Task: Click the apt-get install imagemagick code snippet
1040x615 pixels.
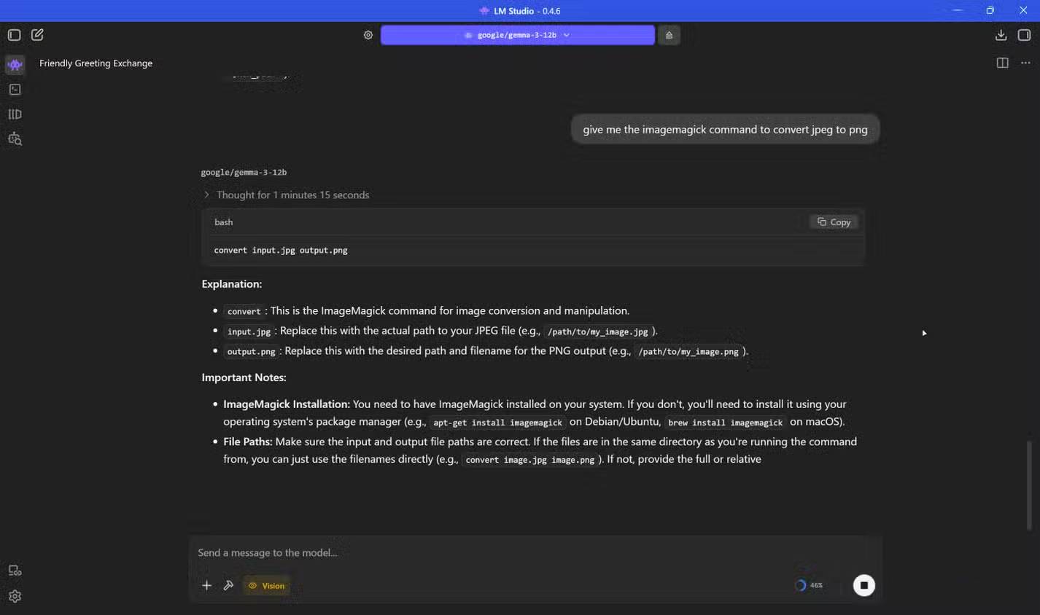Action: [497, 423]
